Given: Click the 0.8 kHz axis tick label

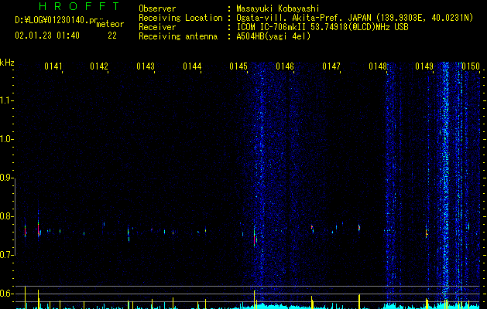Looking at the screenshot, I should pos(6,216).
